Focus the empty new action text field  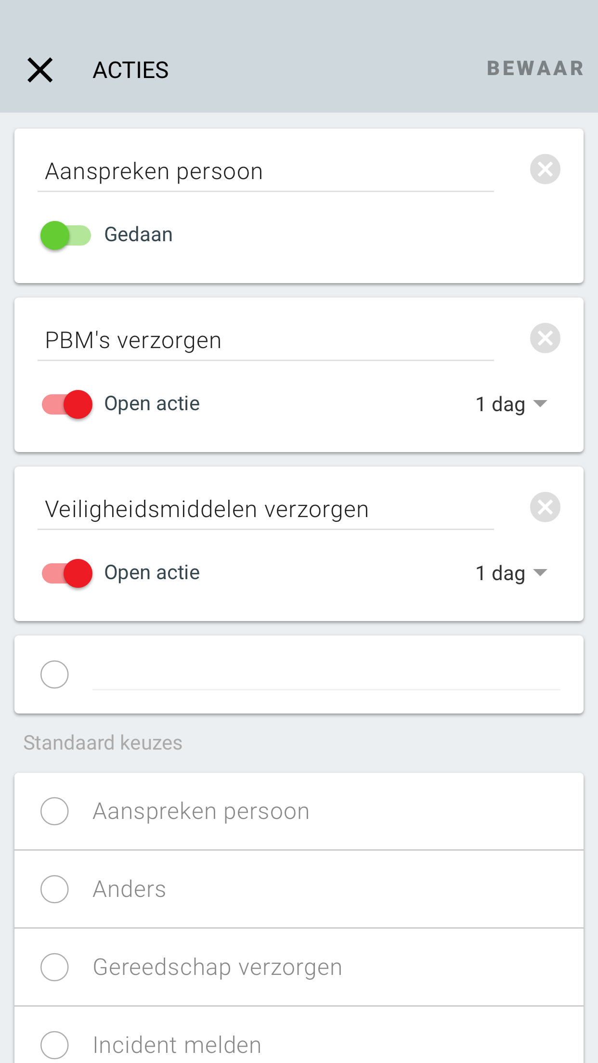[x=326, y=674]
